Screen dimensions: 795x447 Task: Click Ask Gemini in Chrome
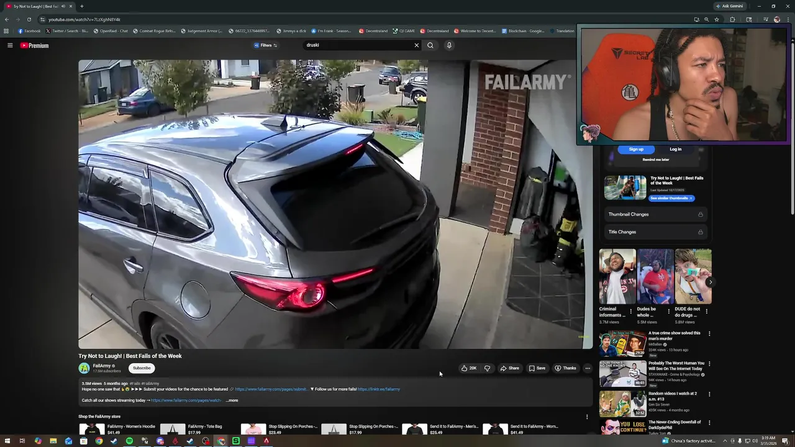click(x=730, y=6)
